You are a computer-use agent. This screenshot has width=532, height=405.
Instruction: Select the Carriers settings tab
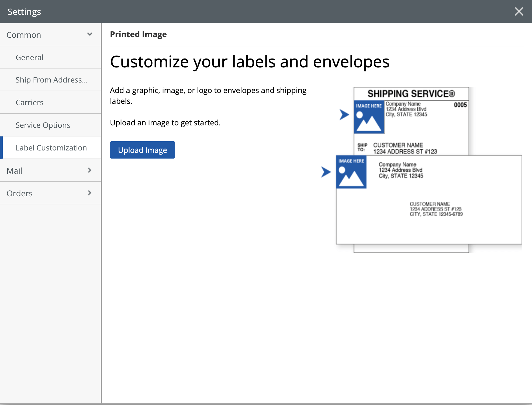click(x=51, y=102)
